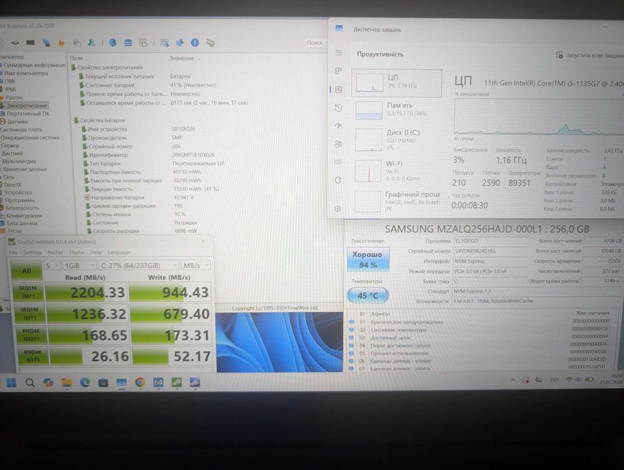Open Хранение данных in the AIDA64 tree
Screen dimensions: 624x470
click(x=25, y=169)
